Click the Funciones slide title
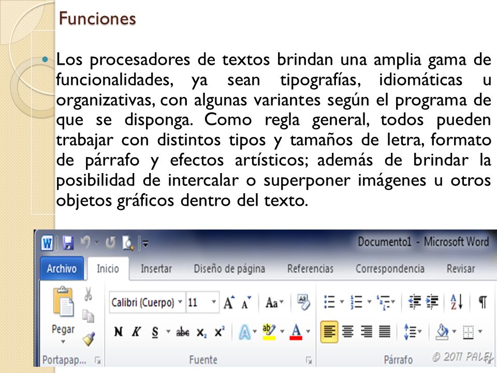Screen dimensions: 497x373 97,18
